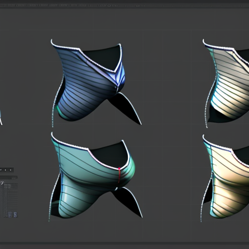Viewport: 249px width, 249px height.
Task: Click the first small icon in left panel strip
Action: (x=1, y=170)
